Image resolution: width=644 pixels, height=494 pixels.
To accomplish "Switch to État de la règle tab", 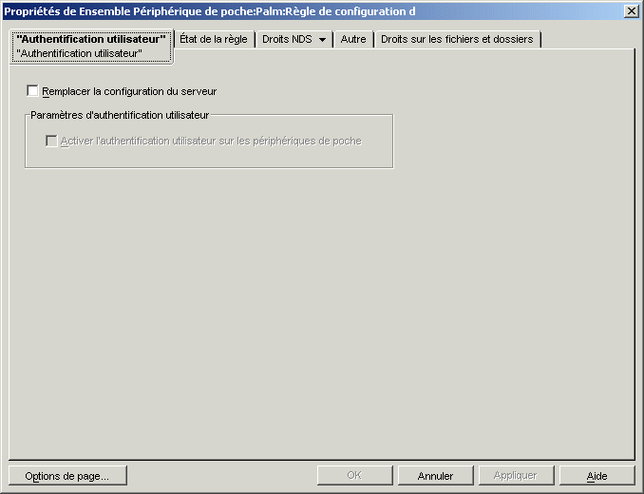I will pyautogui.click(x=214, y=39).
